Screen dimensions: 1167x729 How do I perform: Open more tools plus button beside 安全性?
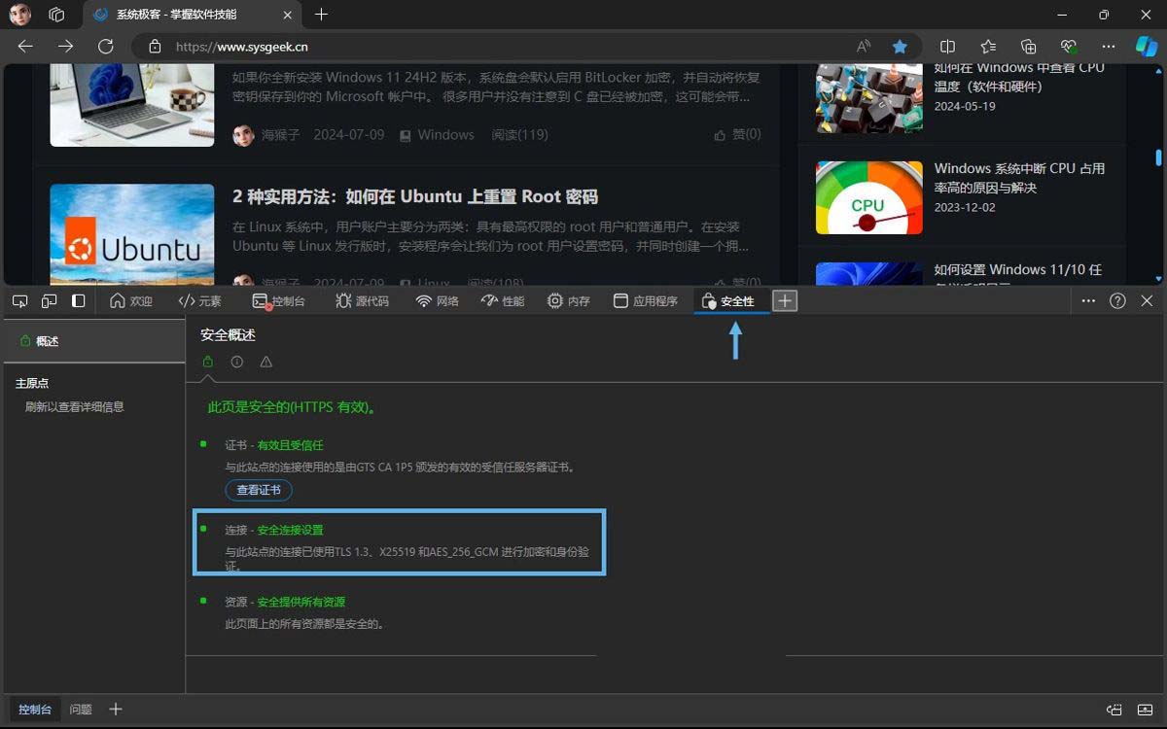pyautogui.click(x=785, y=301)
